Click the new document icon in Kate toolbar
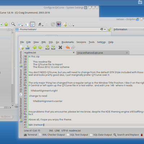The width and height of the screenshot is (144, 144). point(22,47)
